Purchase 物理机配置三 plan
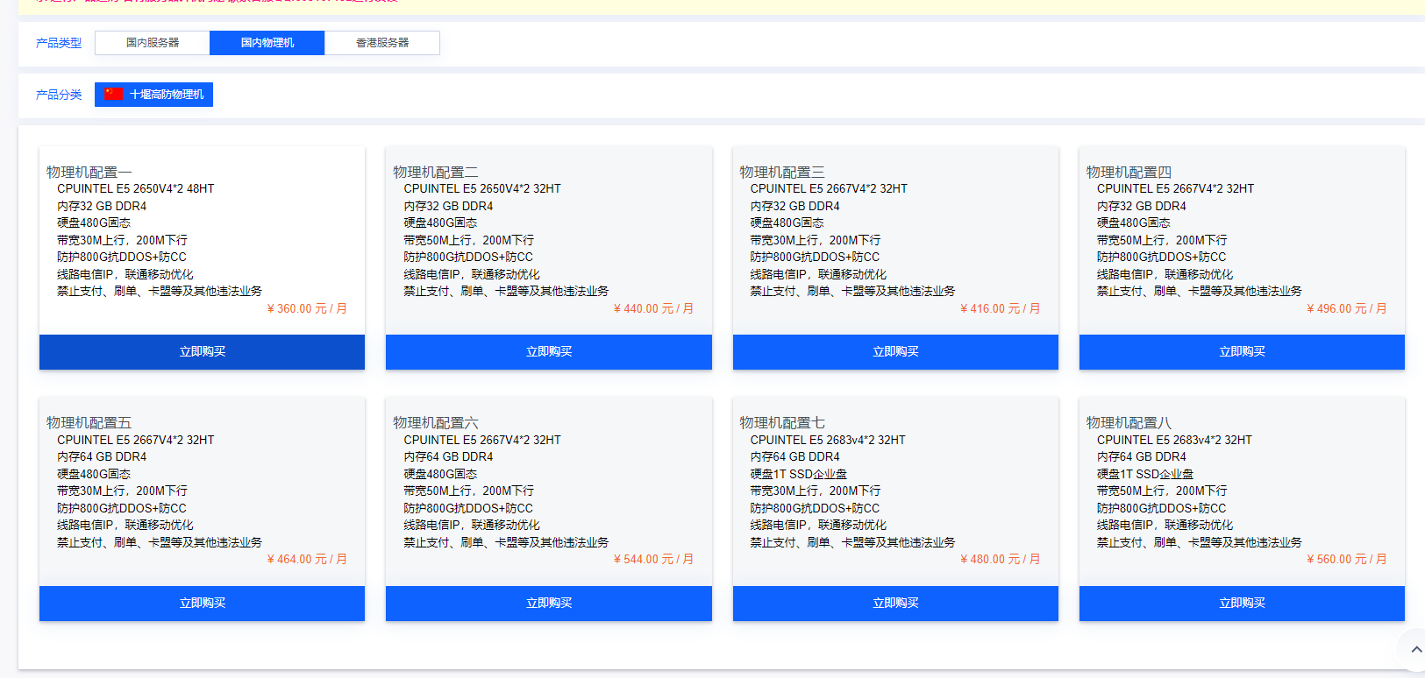This screenshot has height=678, width=1425. click(x=895, y=352)
